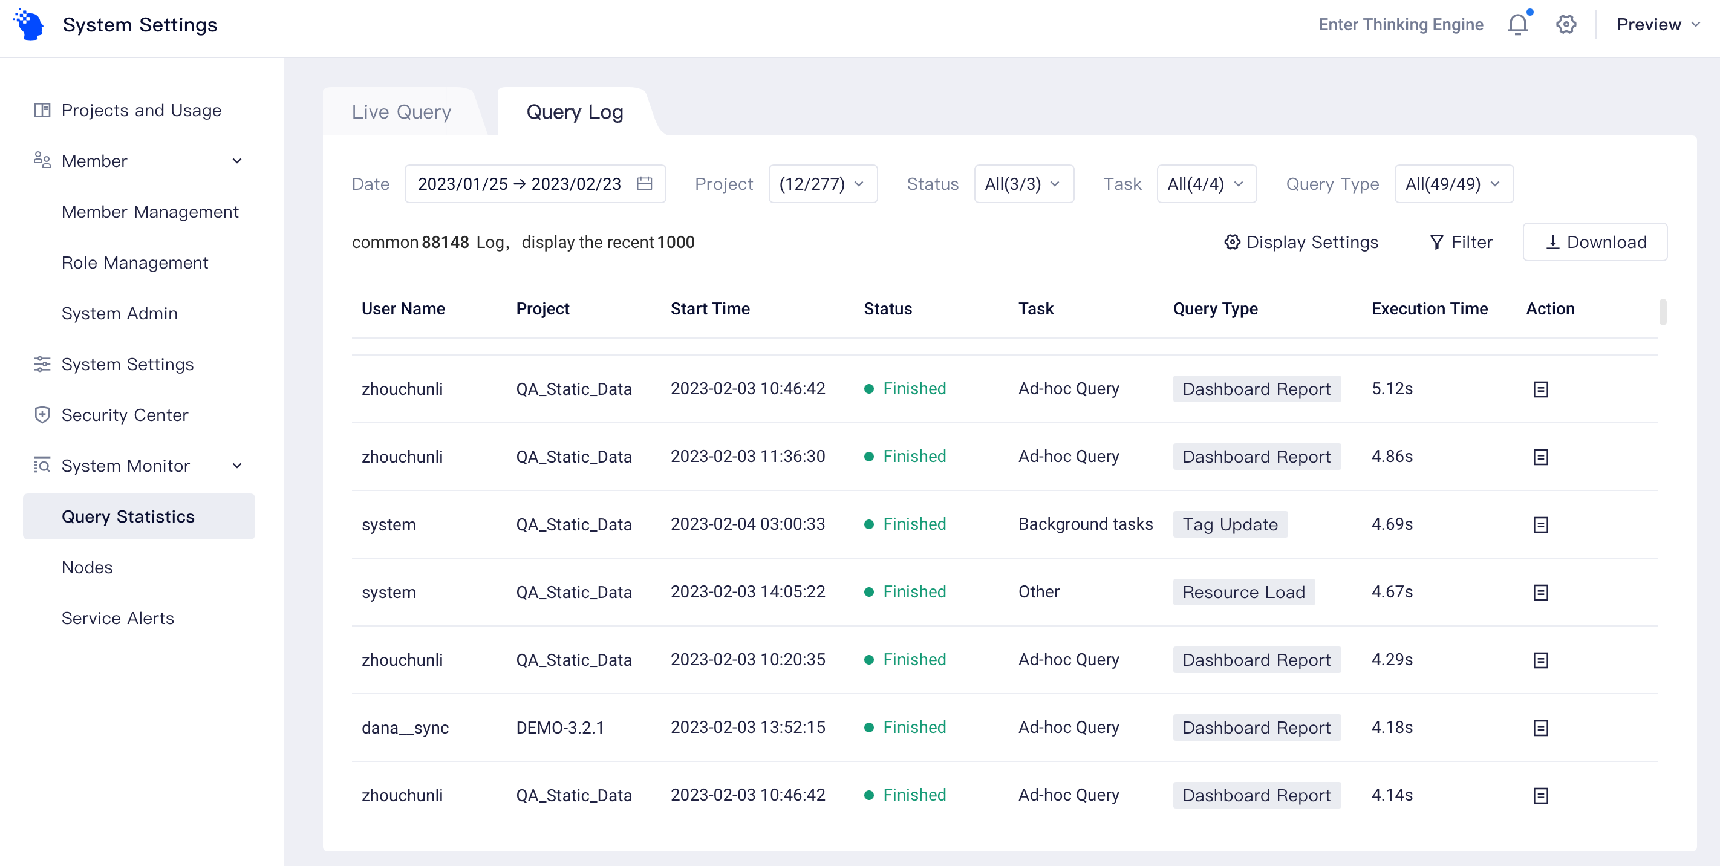View log details for the 4.86s query
The width and height of the screenshot is (1720, 866).
click(x=1540, y=457)
